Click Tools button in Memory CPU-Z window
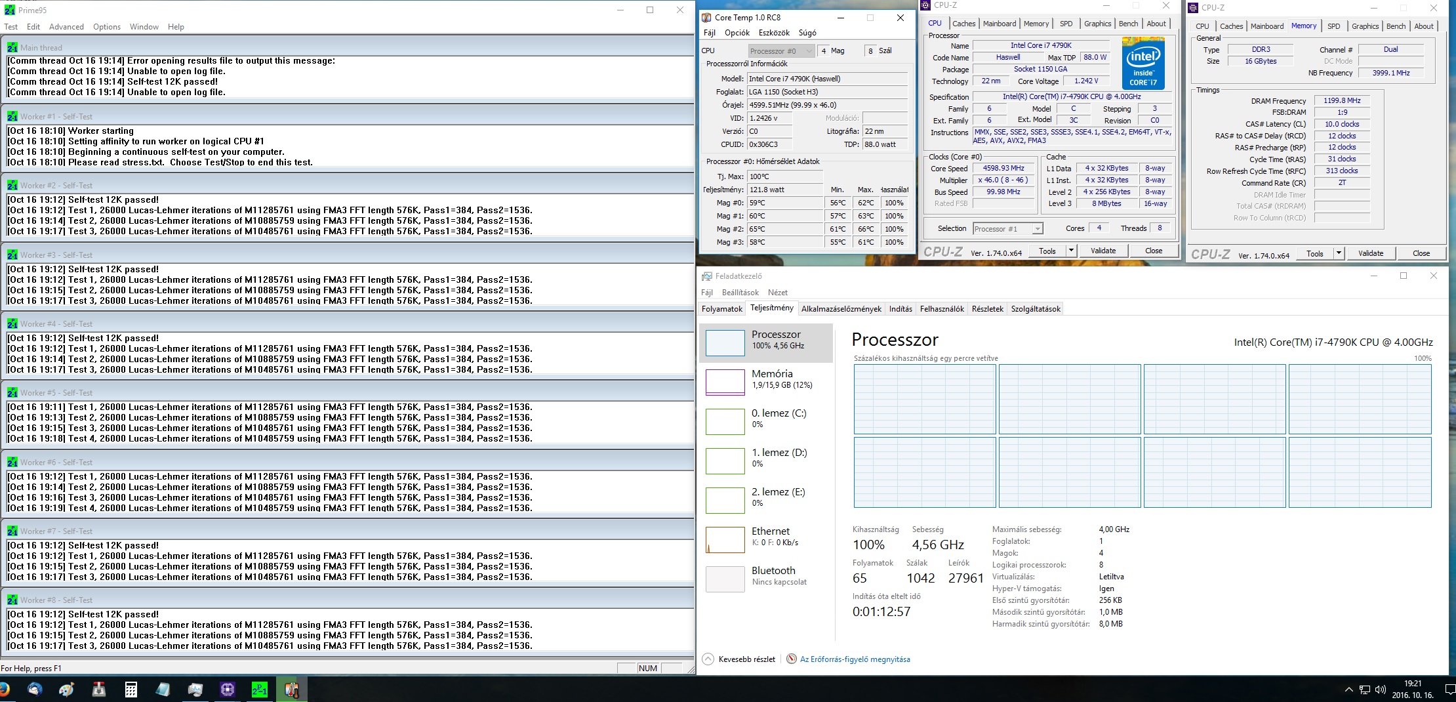The image size is (1456, 702). 1315,253
